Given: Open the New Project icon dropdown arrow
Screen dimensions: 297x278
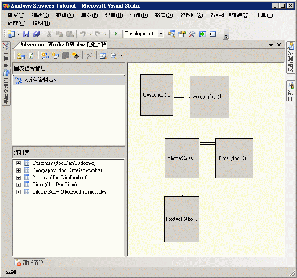Looking at the screenshot, I should pos(18,34).
